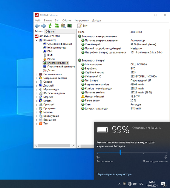Open the taskbar clock showing 12:53
Screen dimensions: 170x188
pos(152,184)
